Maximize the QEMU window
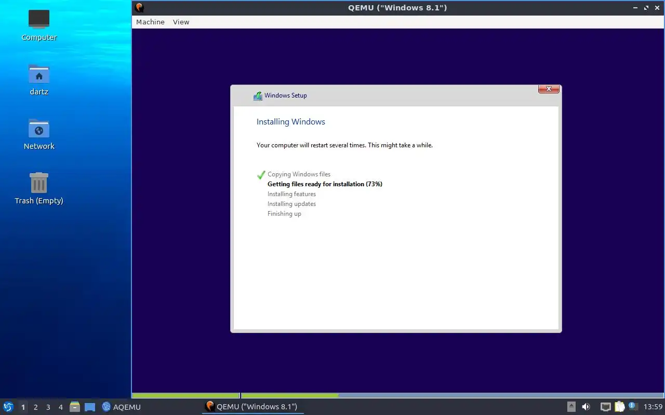The width and height of the screenshot is (665, 415). [x=646, y=8]
